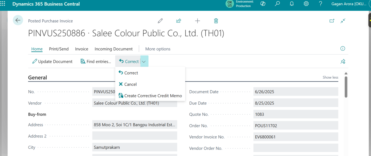Toggle the pin action bar icon

pos(343,61)
